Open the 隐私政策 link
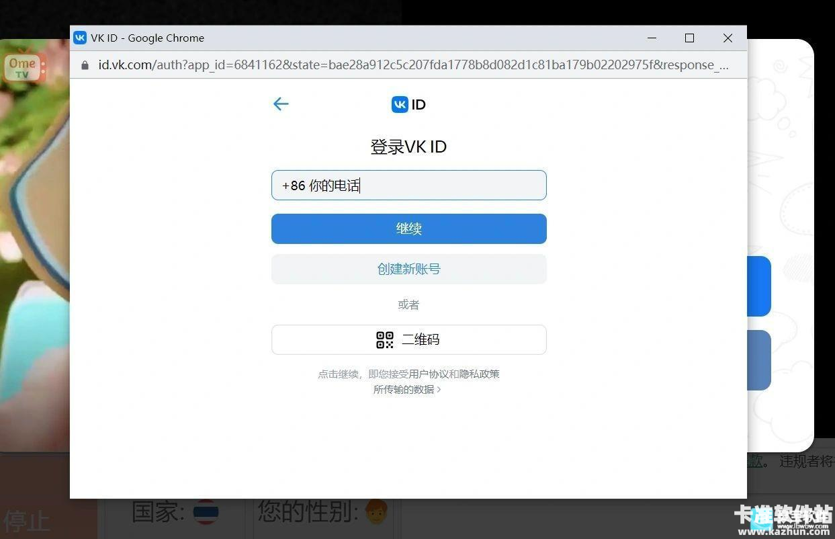Screen dimensions: 835x539 pos(480,374)
